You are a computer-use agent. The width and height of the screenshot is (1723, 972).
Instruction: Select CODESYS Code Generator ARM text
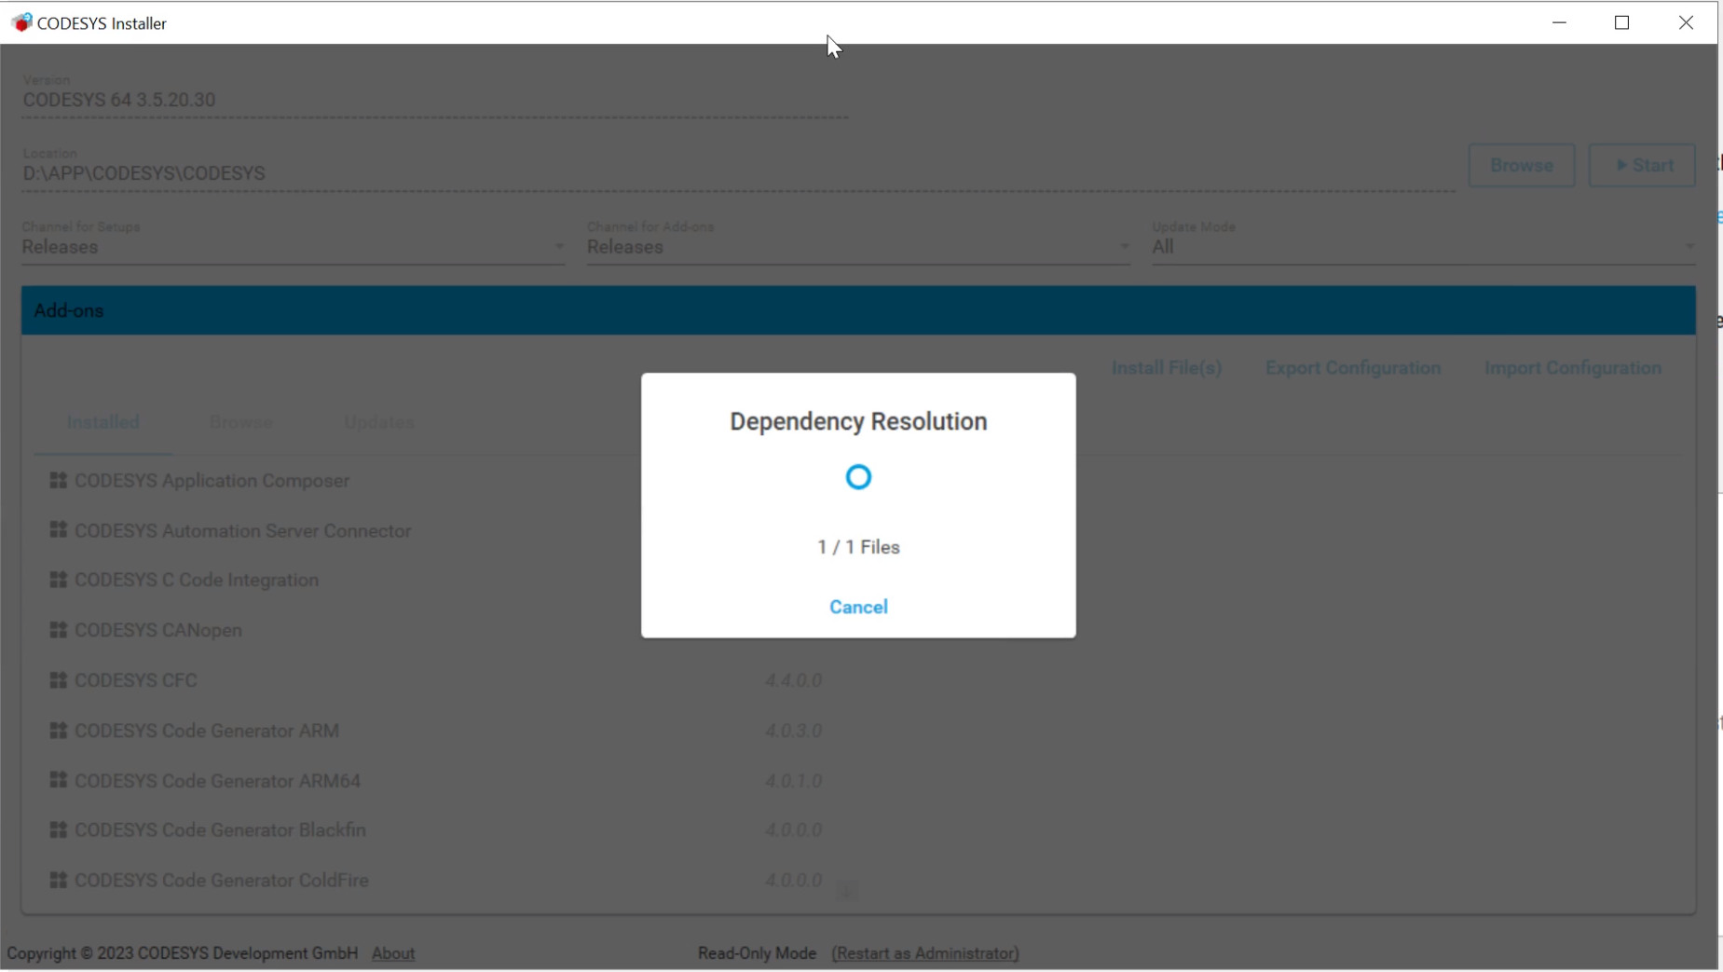click(207, 731)
